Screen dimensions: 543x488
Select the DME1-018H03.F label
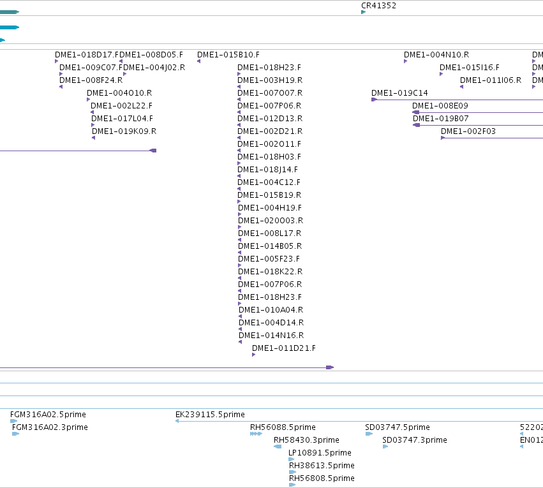[x=269, y=157]
